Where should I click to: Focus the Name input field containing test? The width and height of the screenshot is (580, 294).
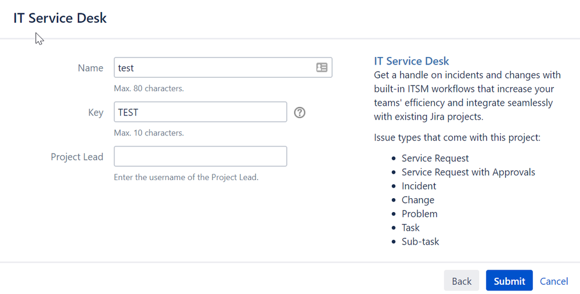tap(223, 67)
